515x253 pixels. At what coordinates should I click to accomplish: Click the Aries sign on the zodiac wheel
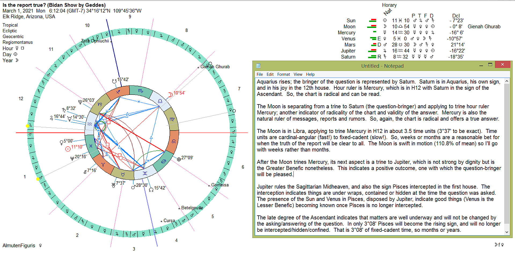click(103, 164)
